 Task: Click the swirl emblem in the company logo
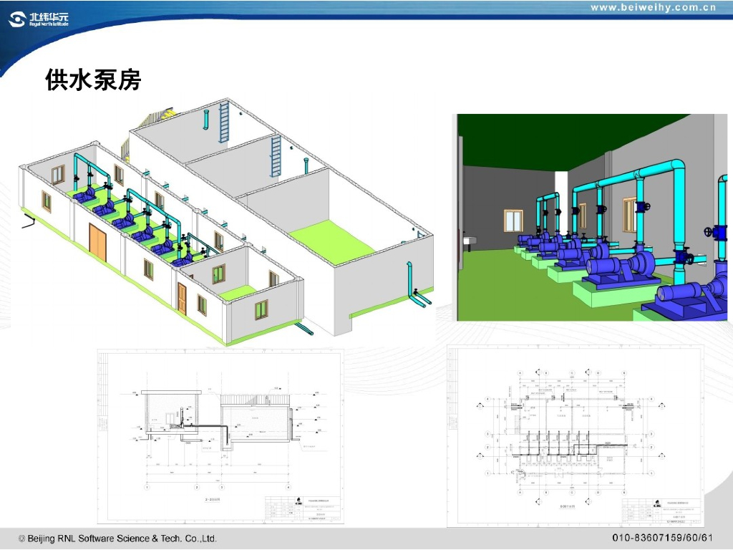[16, 19]
